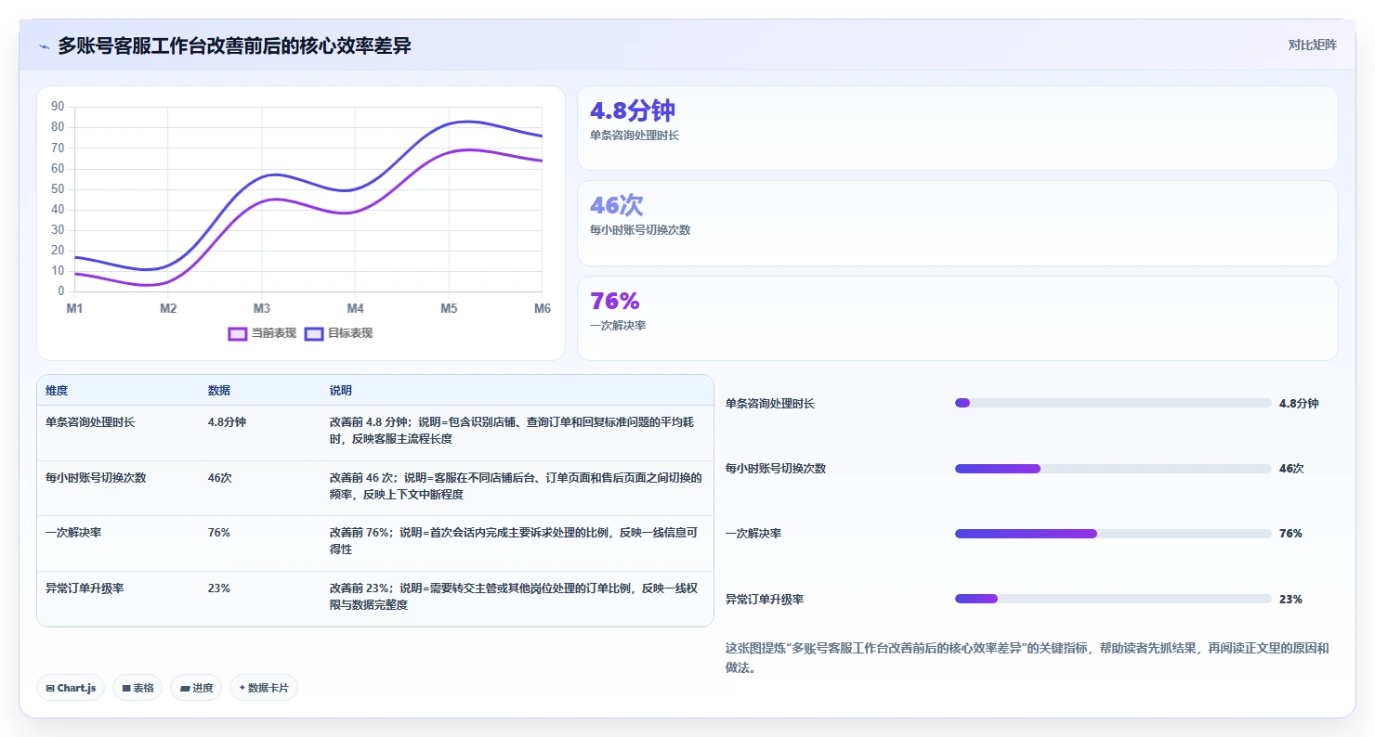The image size is (1375, 737).
Task: Click the lightning icon beside the title
Action: pos(44,46)
